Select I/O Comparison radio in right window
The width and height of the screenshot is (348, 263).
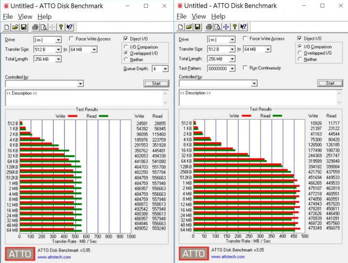click(300, 46)
